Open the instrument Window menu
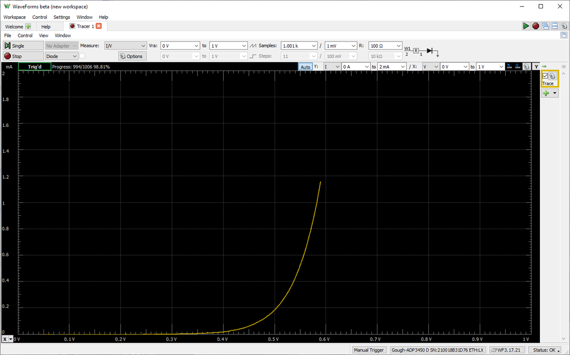 [63, 35]
